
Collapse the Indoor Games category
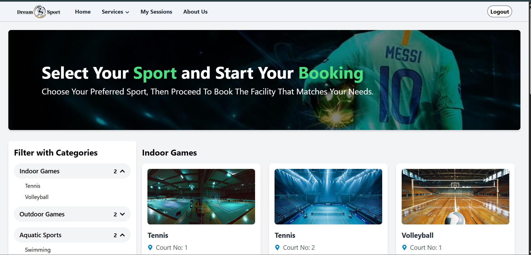coord(72,171)
